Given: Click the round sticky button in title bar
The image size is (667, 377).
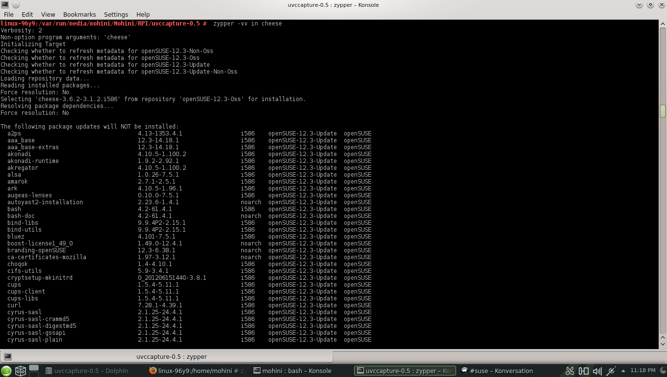Looking at the screenshot, I should pyautogui.click(x=16, y=5).
